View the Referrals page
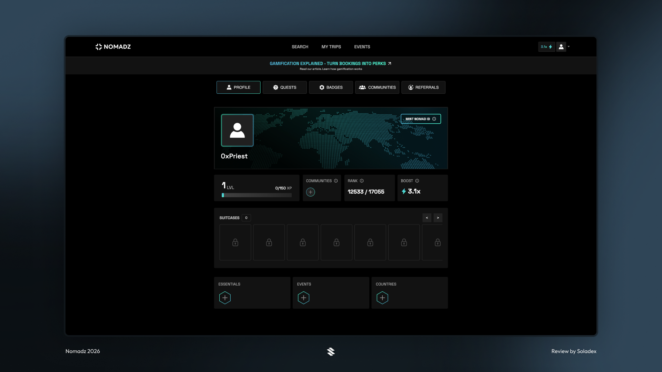662x372 pixels. pyautogui.click(x=423, y=87)
